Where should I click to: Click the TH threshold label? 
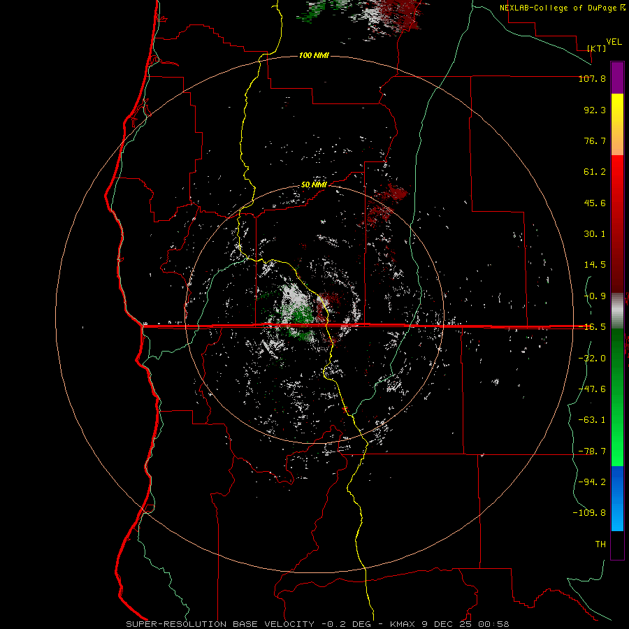(600, 544)
